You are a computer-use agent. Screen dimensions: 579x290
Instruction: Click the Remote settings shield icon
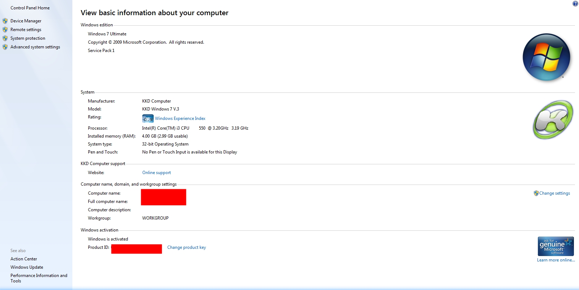(5, 30)
